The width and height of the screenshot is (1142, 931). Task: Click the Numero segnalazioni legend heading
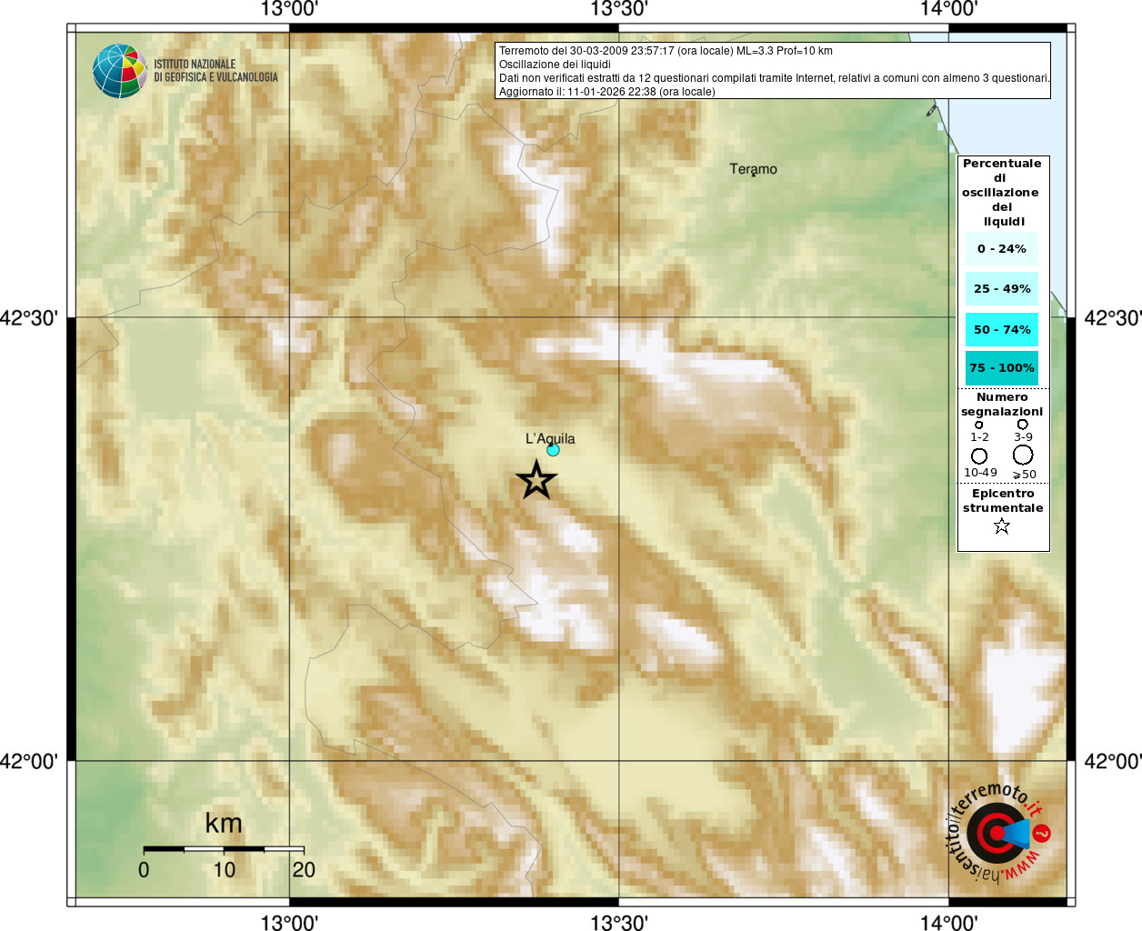pos(1002,405)
